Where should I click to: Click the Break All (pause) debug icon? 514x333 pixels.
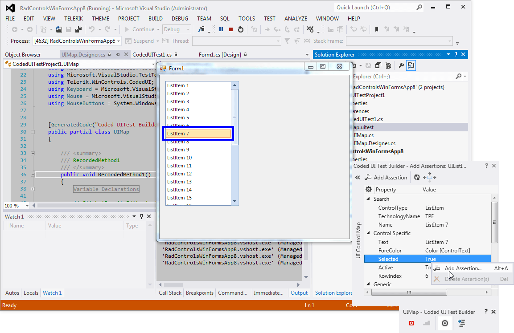[221, 29]
